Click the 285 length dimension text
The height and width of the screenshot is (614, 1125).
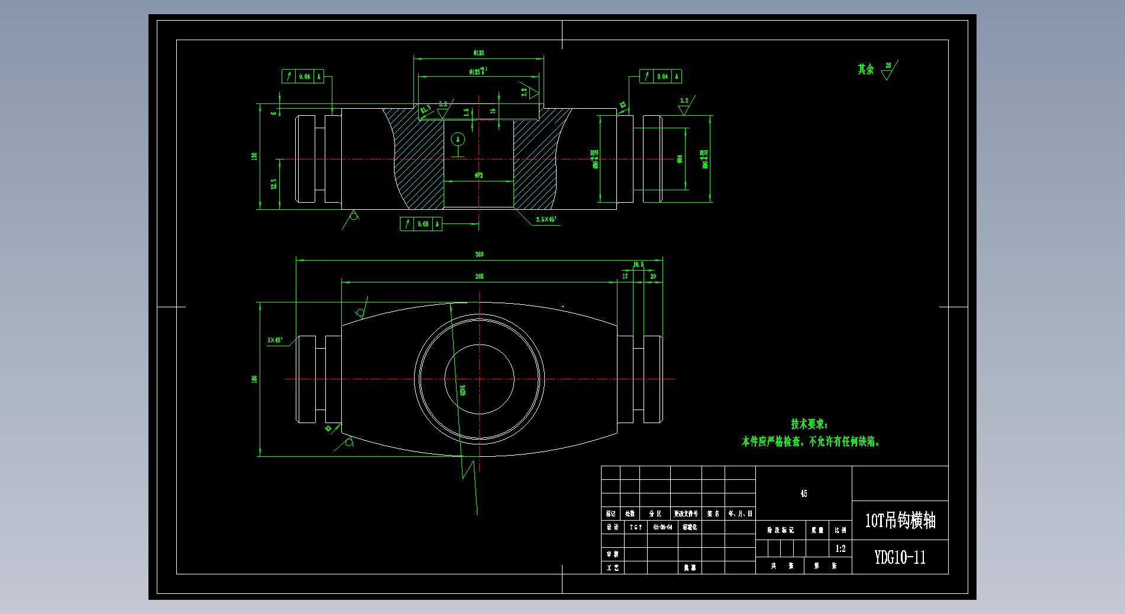click(479, 276)
